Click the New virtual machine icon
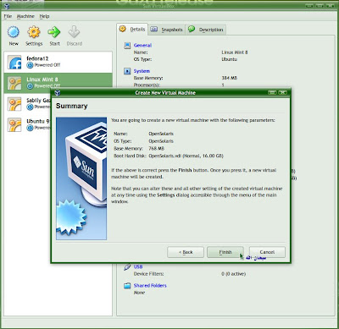 pyautogui.click(x=14, y=32)
